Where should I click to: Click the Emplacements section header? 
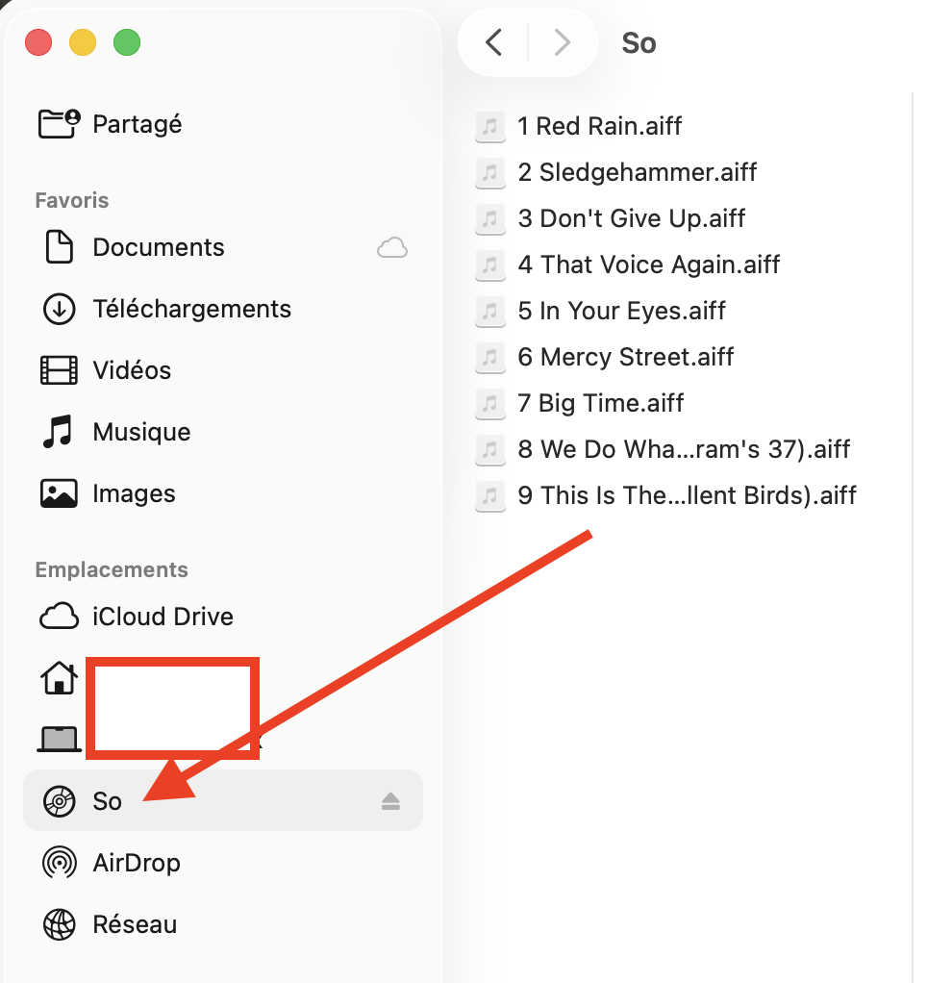(x=112, y=569)
